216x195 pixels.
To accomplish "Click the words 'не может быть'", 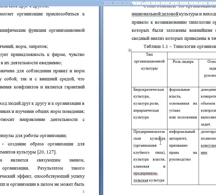I will pos(69,184).
